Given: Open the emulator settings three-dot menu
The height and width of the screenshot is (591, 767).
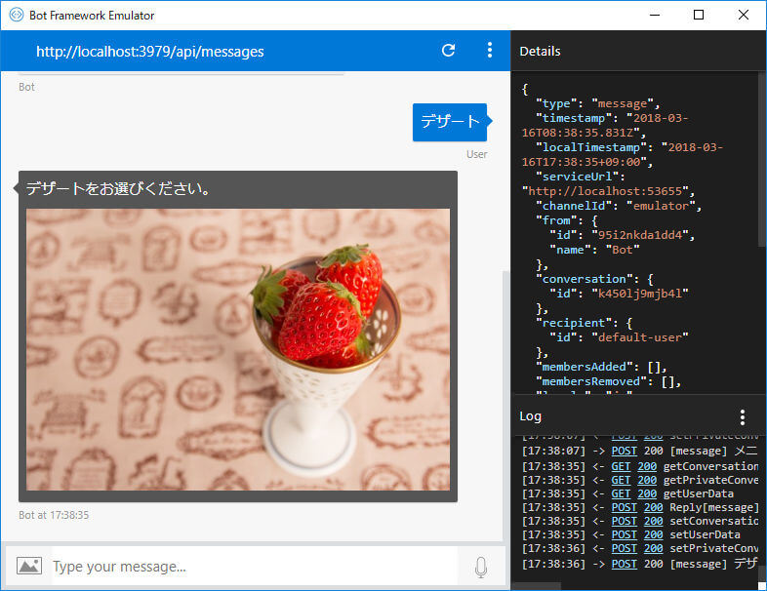Looking at the screenshot, I should click(490, 51).
